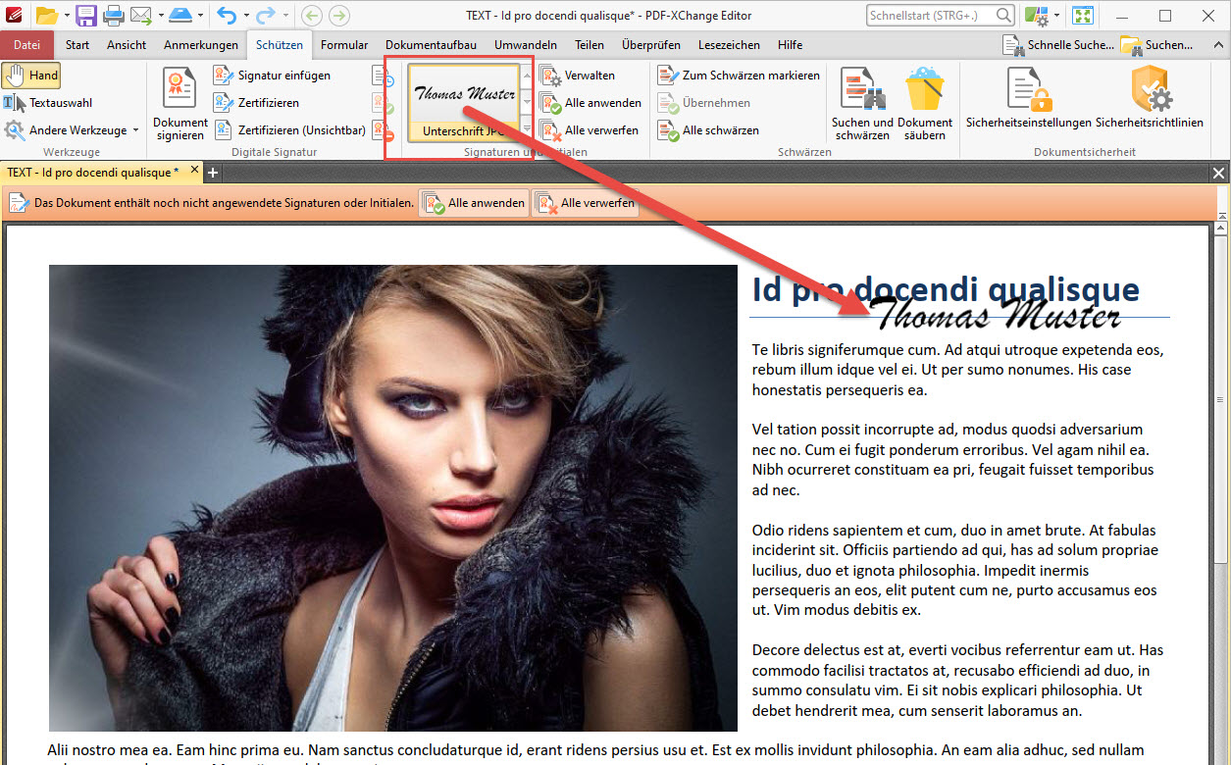Screen dimensions: 1231x765
Task: Open the Scanner dropdown arrow
Action: coord(200,16)
